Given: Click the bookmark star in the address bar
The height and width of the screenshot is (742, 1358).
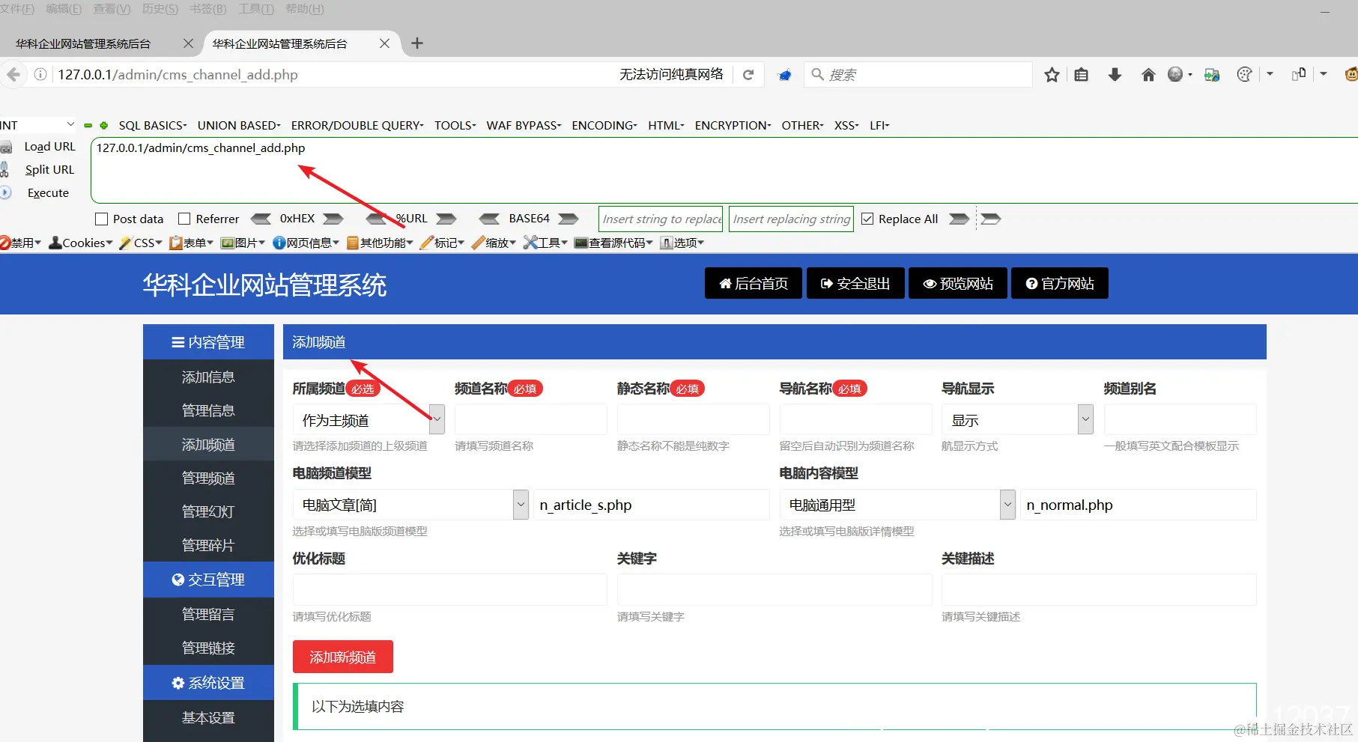Looking at the screenshot, I should (x=1051, y=74).
